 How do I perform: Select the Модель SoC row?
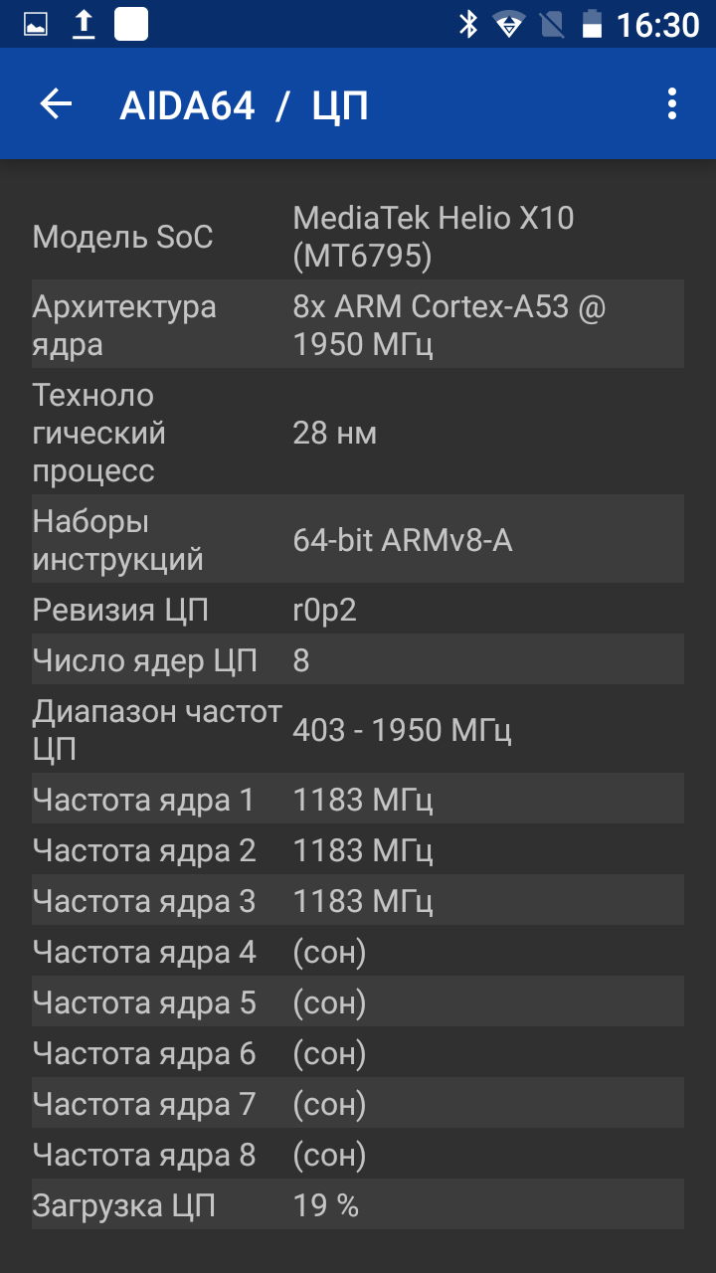(x=358, y=237)
